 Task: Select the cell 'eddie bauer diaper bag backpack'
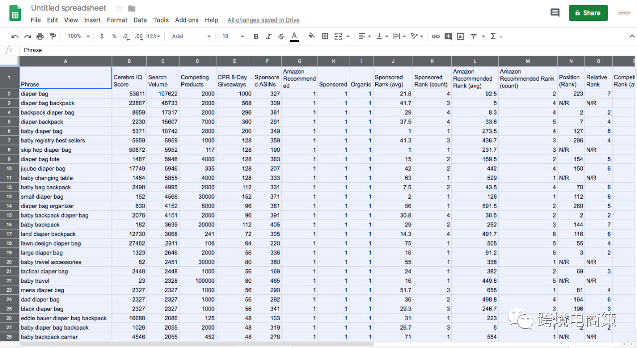tap(66, 318)
